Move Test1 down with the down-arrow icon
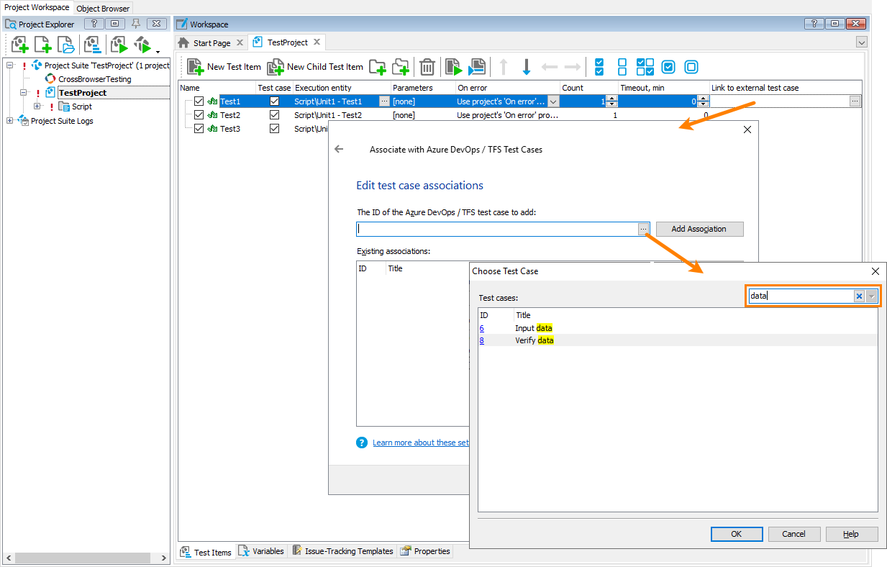This screenshot has height=567, width=887. [527, 67]
